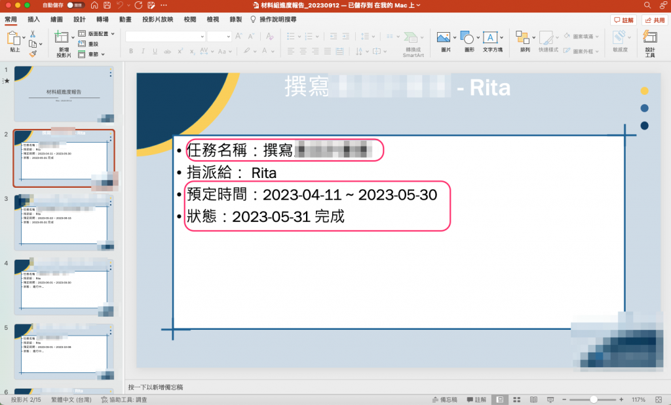Toggle the 自動儲存 AutoSave switch

75,5
